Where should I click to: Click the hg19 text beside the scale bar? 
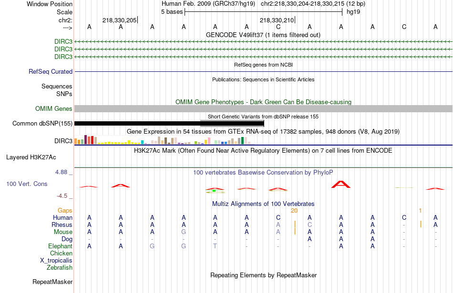(353, 12)
